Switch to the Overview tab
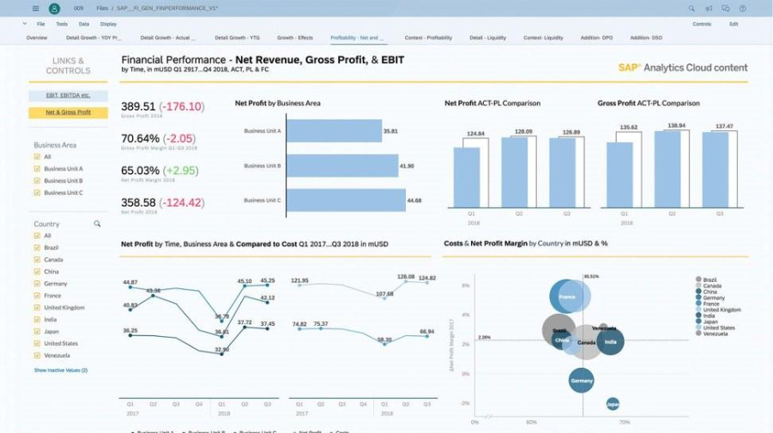Screen dimensions: 773x433 [37, 38]
